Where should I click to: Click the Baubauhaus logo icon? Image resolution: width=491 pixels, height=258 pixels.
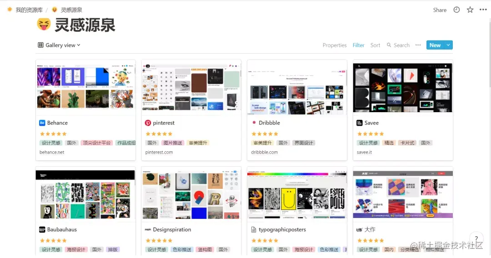(x=42, y=229)
